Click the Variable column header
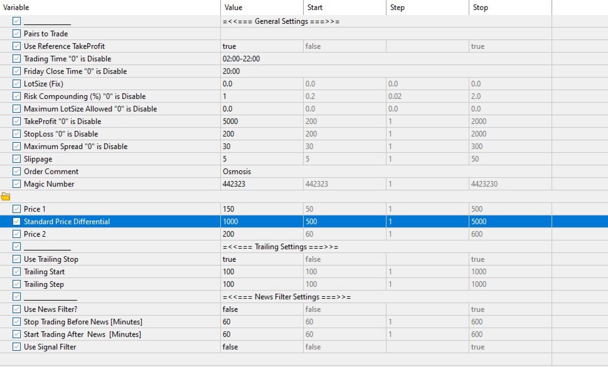Viewport: 608px width, 367px height. click(x=110, y=8)
